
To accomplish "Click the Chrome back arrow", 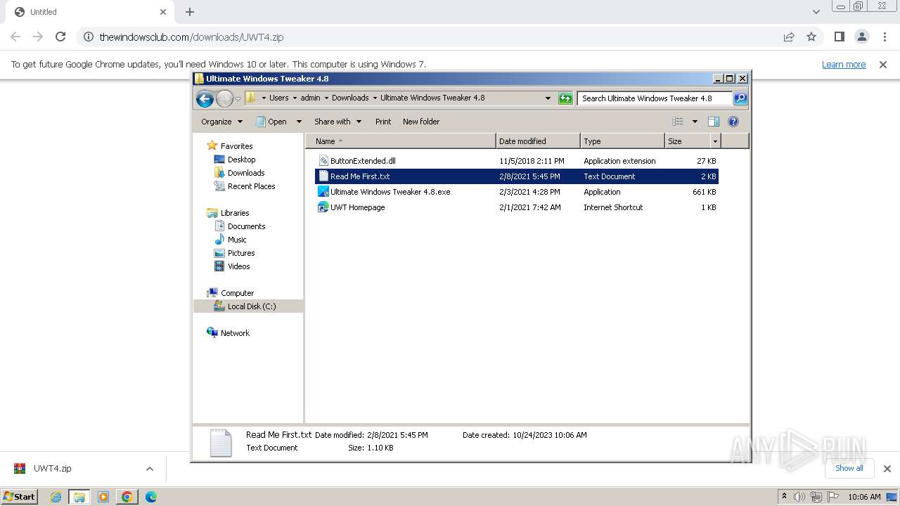I will click(x=15, y=37).
